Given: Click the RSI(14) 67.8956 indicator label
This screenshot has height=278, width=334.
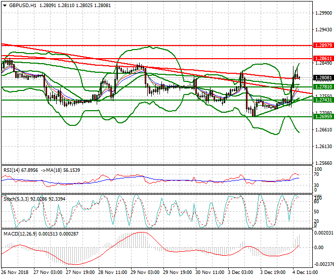Looking at the screenshot, I should (21, 170).
